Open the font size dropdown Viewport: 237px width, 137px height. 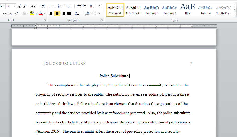(x=14, y=6)
